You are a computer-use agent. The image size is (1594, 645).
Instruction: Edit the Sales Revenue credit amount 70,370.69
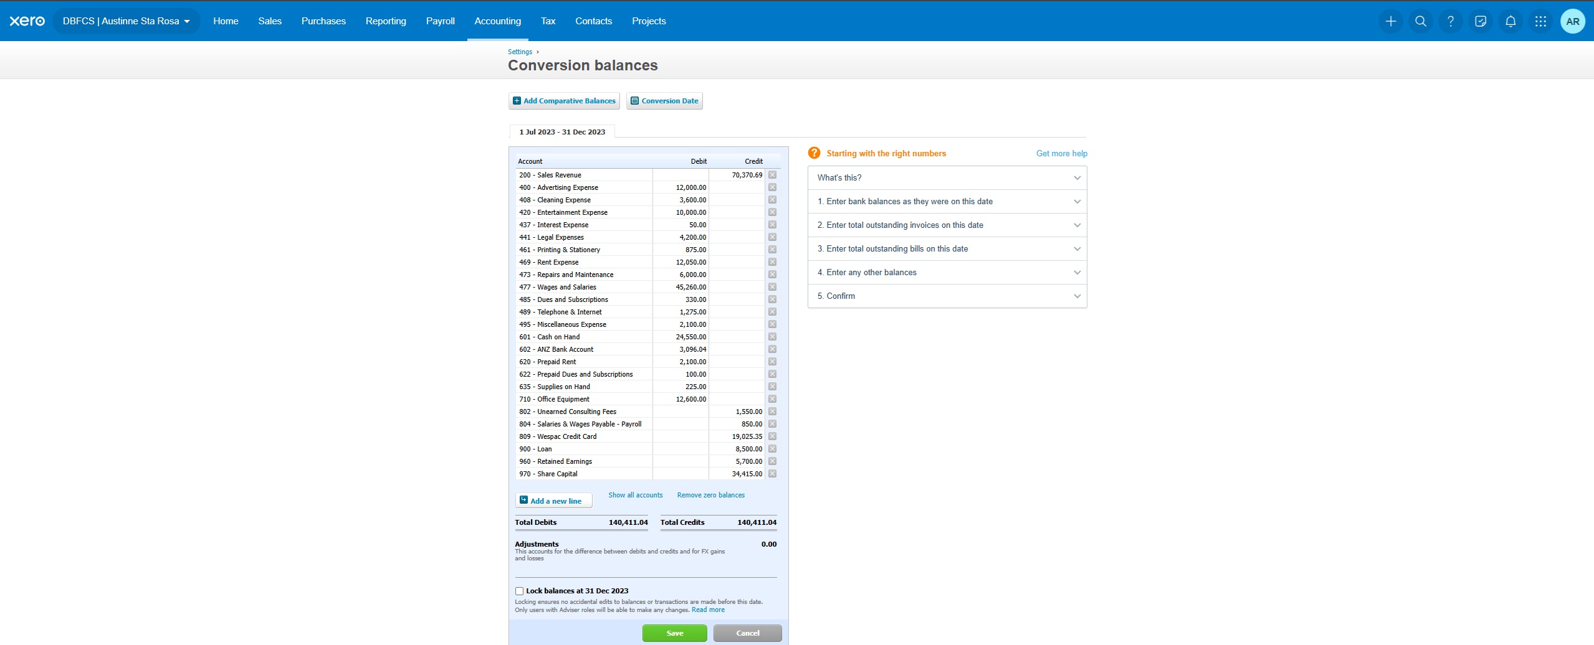[x=737, y=175]
